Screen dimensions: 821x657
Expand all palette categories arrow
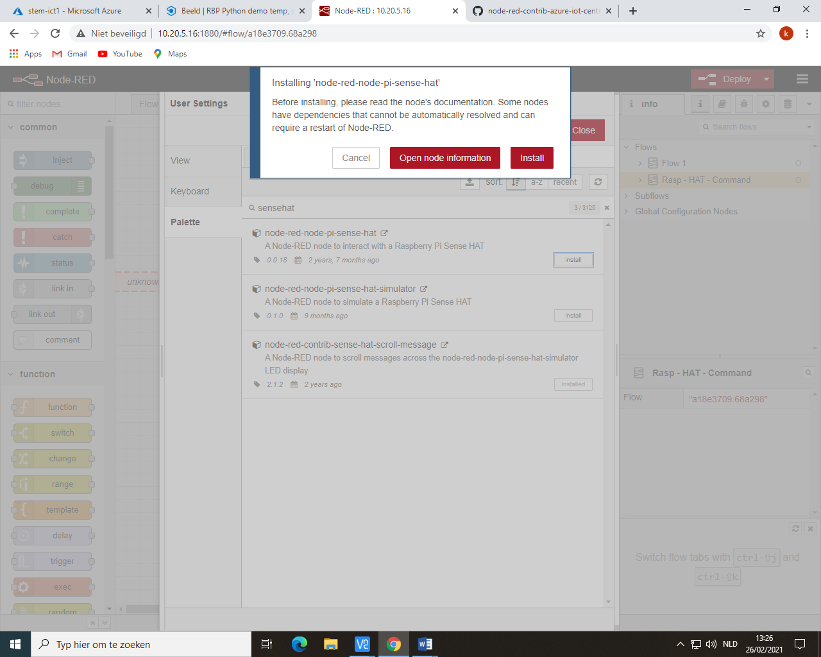tap(105, 623)
